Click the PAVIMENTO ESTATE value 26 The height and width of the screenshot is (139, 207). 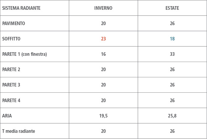tap(172, 23)
